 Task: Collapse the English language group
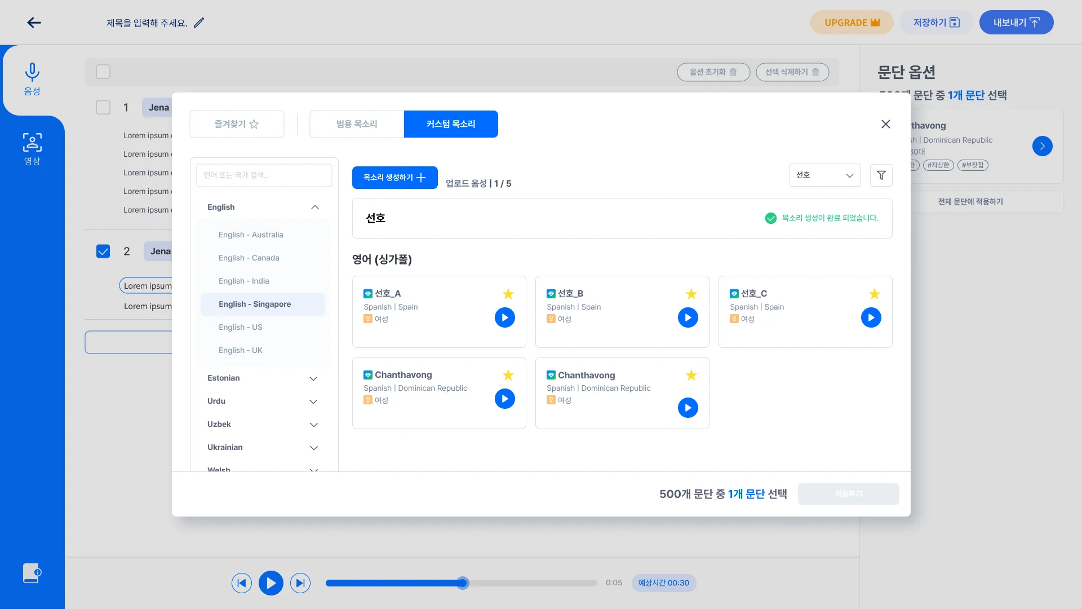[314, 208]
